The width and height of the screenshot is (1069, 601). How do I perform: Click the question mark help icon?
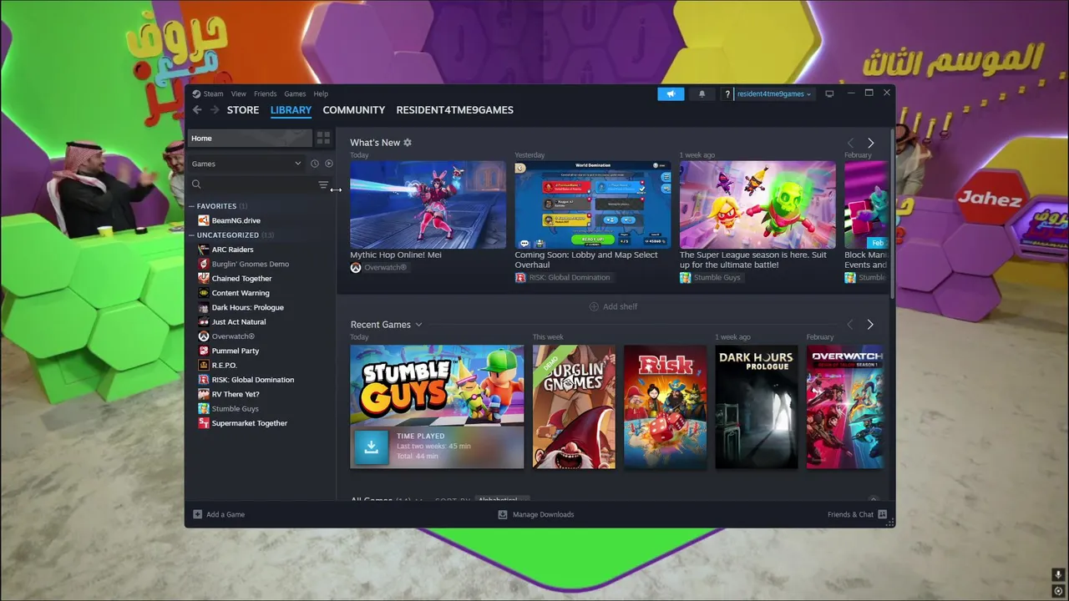727,94
